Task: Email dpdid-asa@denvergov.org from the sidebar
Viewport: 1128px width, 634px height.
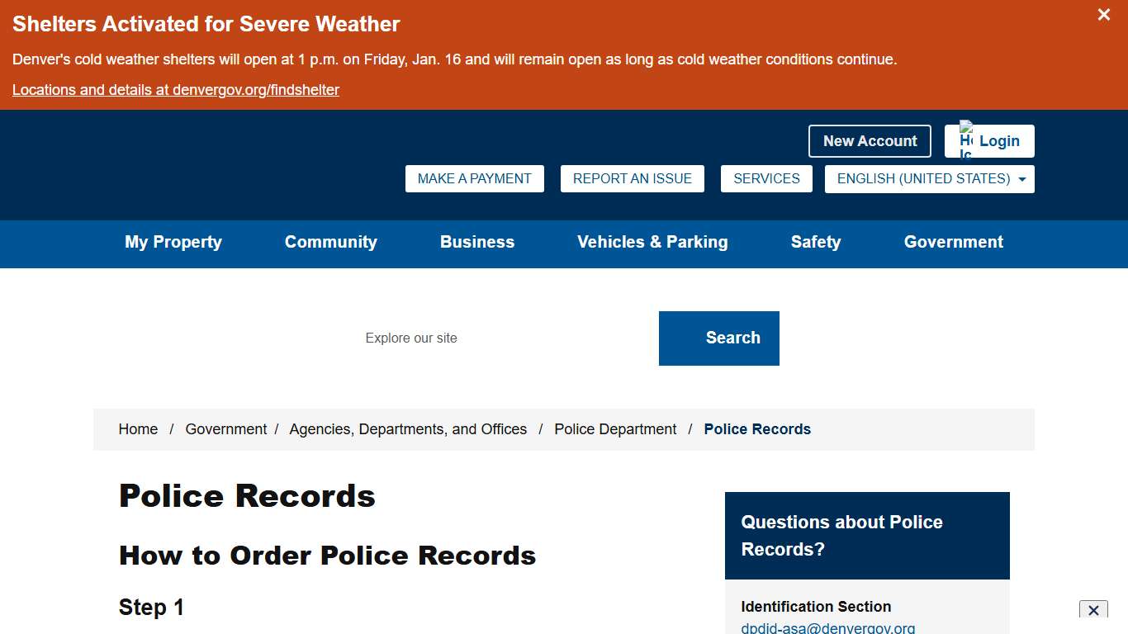Action: pos(829,627)
